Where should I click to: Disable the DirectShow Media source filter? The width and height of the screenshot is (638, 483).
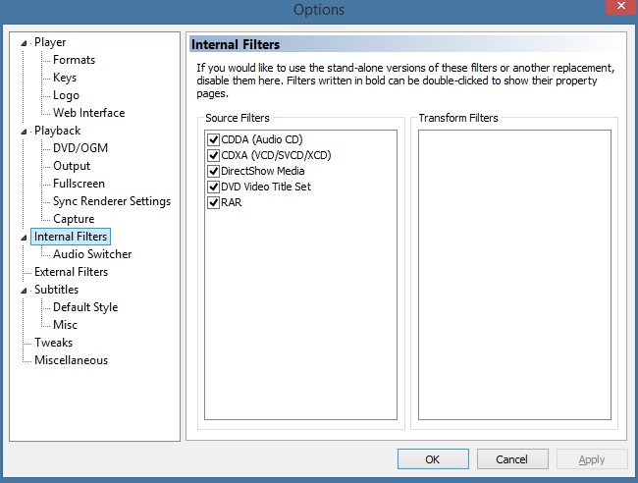click(214, 171)
